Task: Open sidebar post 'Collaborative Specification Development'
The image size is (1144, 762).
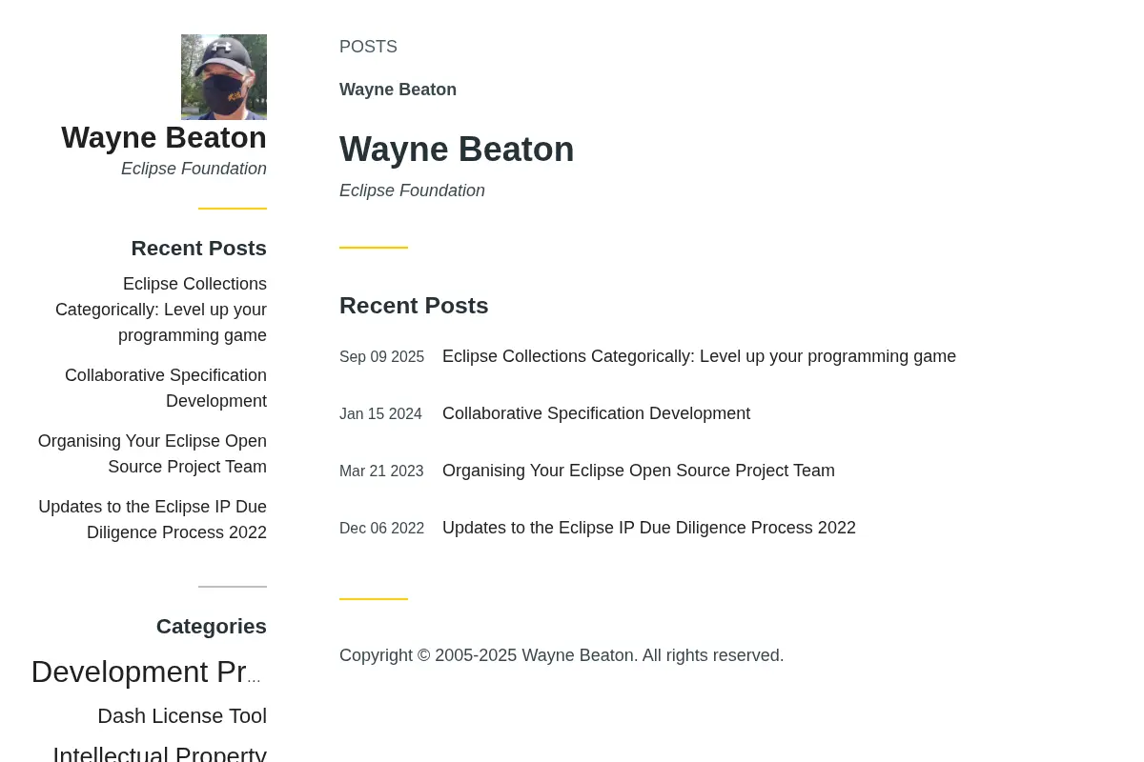Action: [x=166, y=388]
